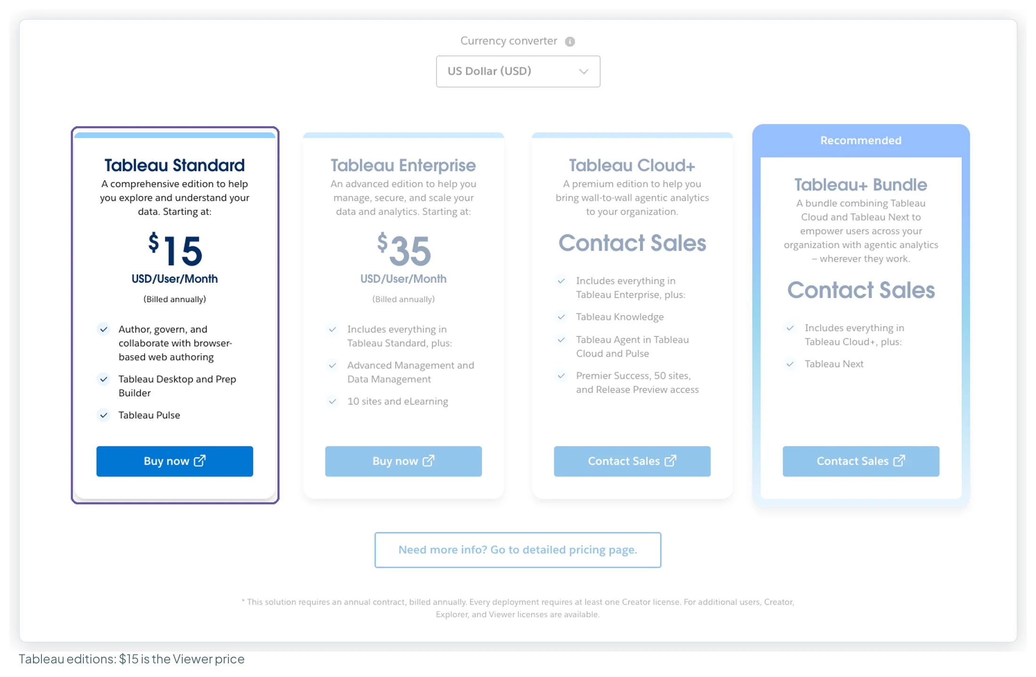
Task: Click the checkmark beside Tableau Next
Action: [x=790, y=364]
